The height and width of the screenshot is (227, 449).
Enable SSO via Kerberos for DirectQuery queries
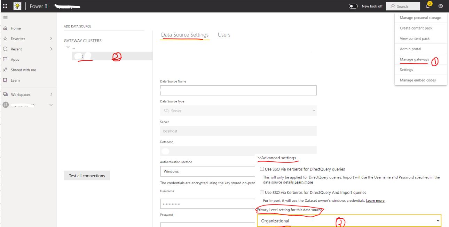261,169
